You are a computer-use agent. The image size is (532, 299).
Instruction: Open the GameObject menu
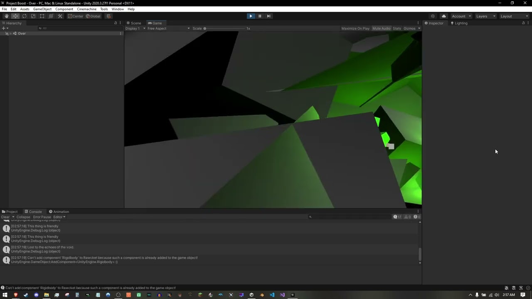(42, 9)
